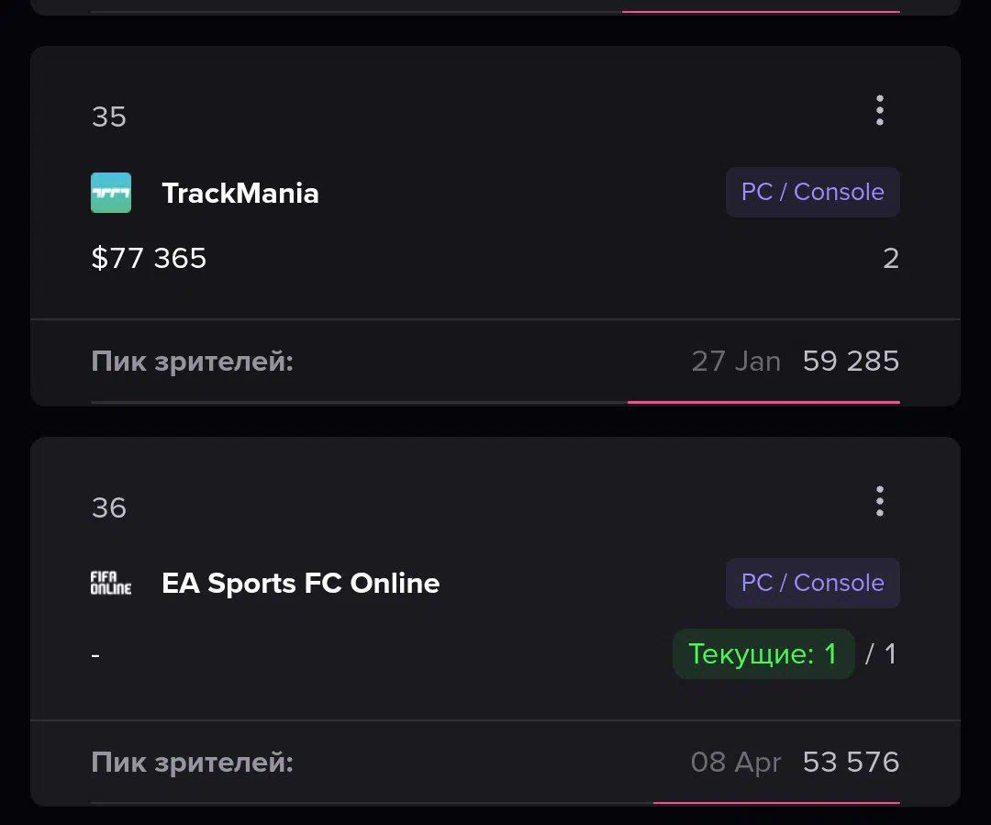Click the 08 Apr peak date
This screenshot has width=991, height=825.
(x=736, y=763)
